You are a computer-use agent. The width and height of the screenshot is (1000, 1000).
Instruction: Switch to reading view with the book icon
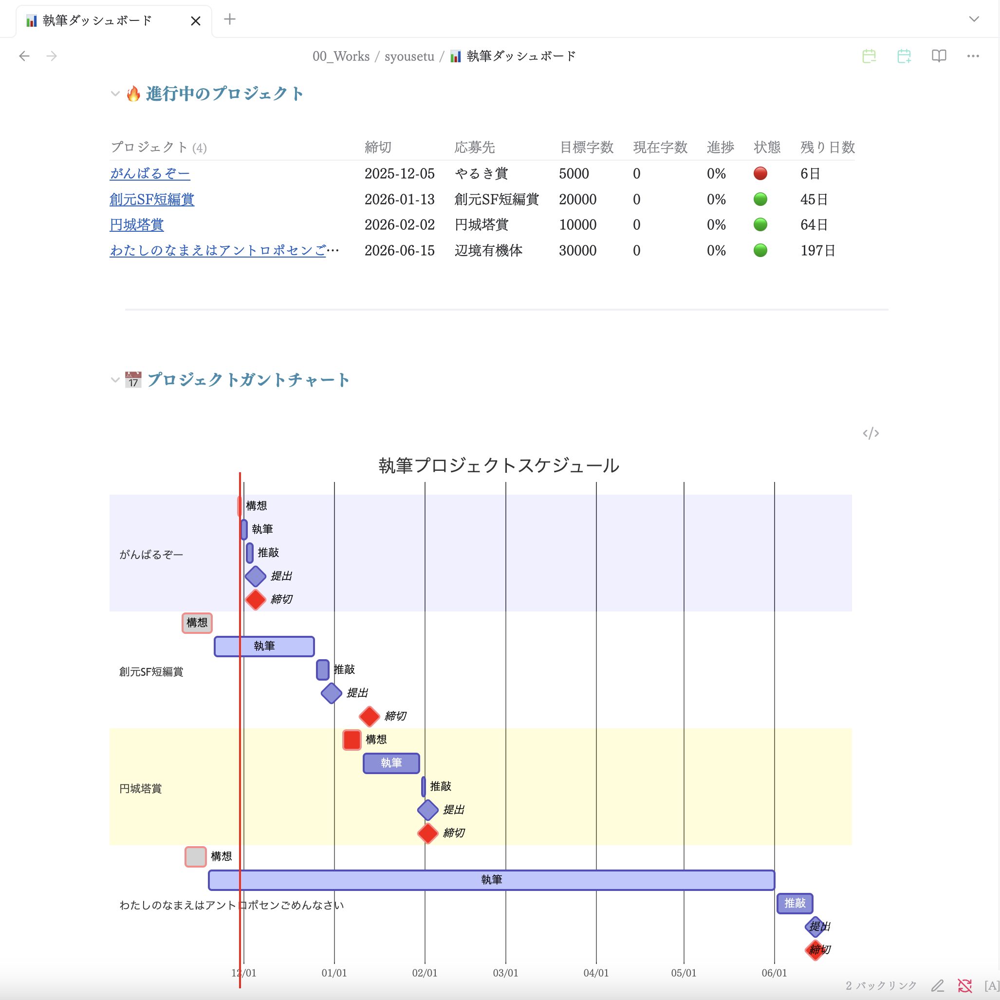tap(939, 56)
